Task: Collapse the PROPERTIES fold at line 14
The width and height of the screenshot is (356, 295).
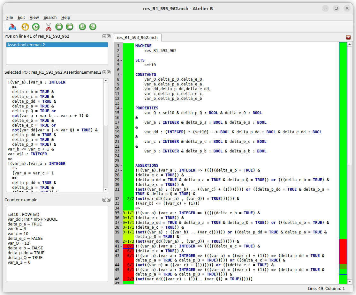Action: tap(121, 108)
